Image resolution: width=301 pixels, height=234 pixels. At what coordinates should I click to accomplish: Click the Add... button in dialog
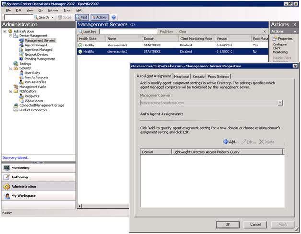231,142
